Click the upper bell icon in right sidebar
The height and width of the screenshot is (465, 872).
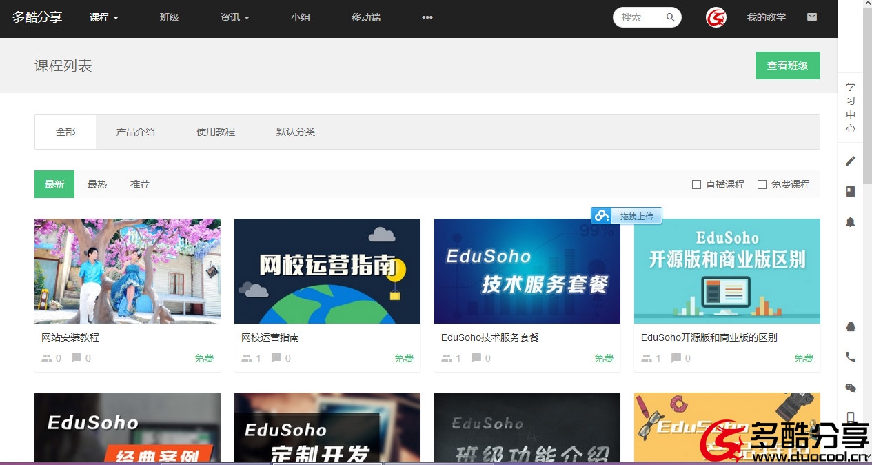point(851,221)
